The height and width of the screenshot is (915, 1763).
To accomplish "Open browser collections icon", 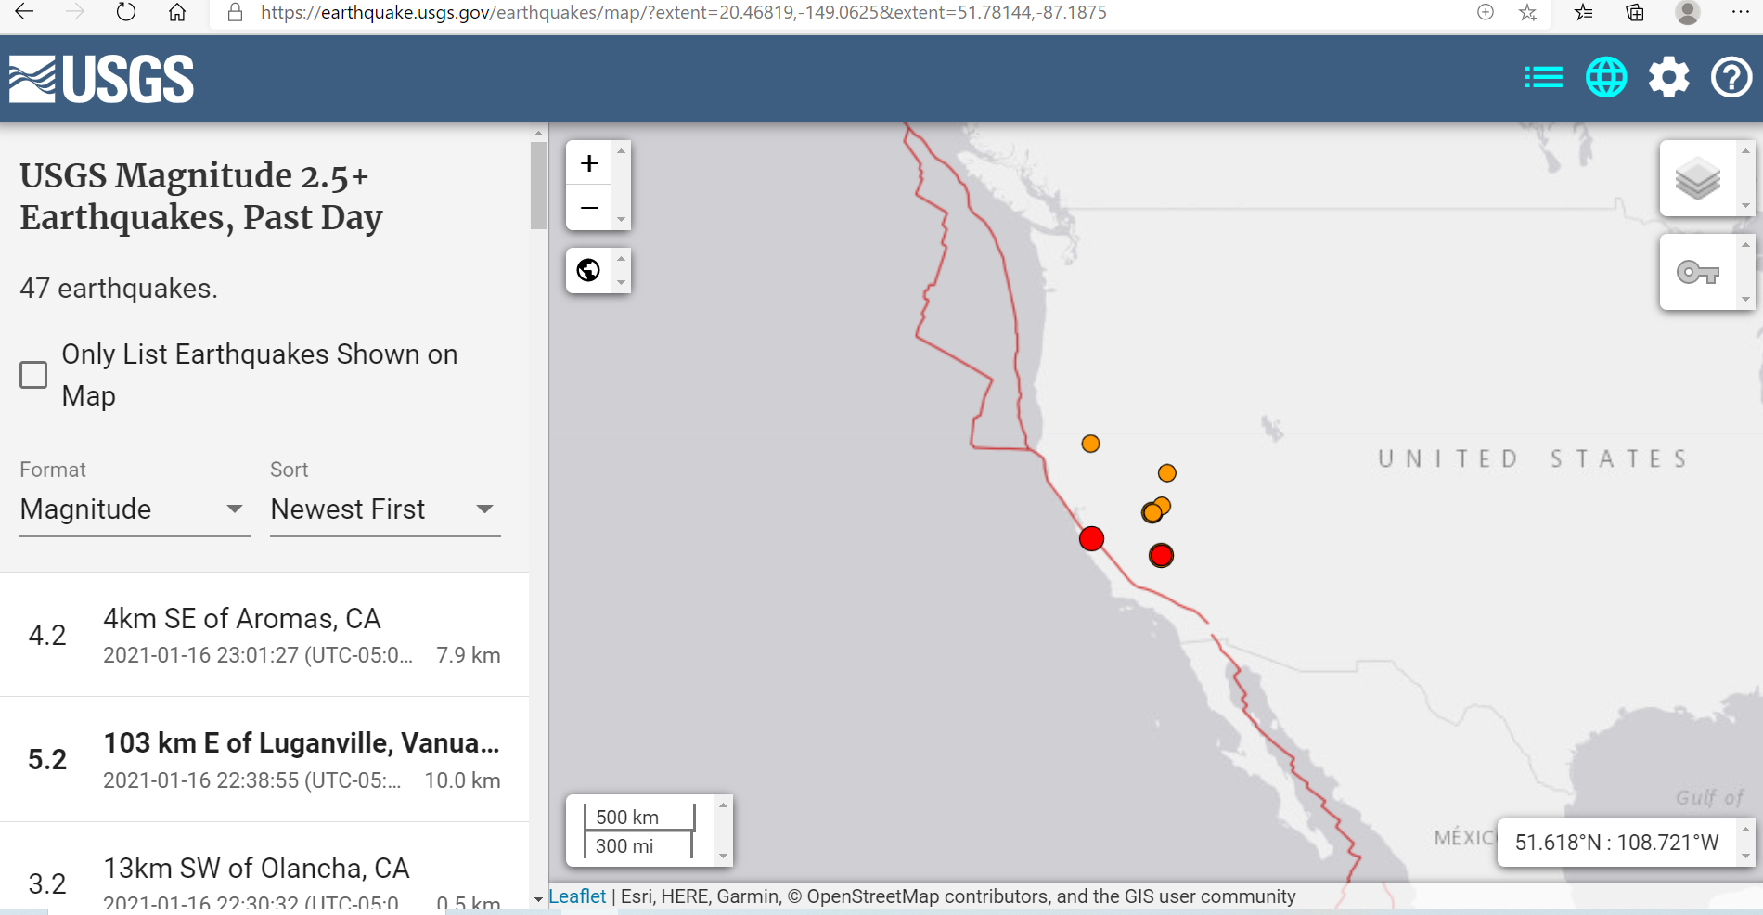I will [x=1635, y=12].
